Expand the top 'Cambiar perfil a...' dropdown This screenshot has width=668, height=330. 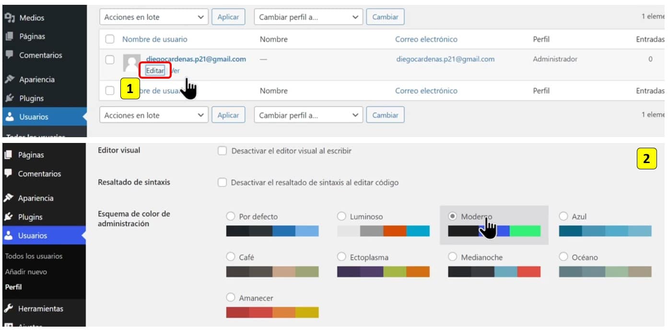[x=308, y=17]
